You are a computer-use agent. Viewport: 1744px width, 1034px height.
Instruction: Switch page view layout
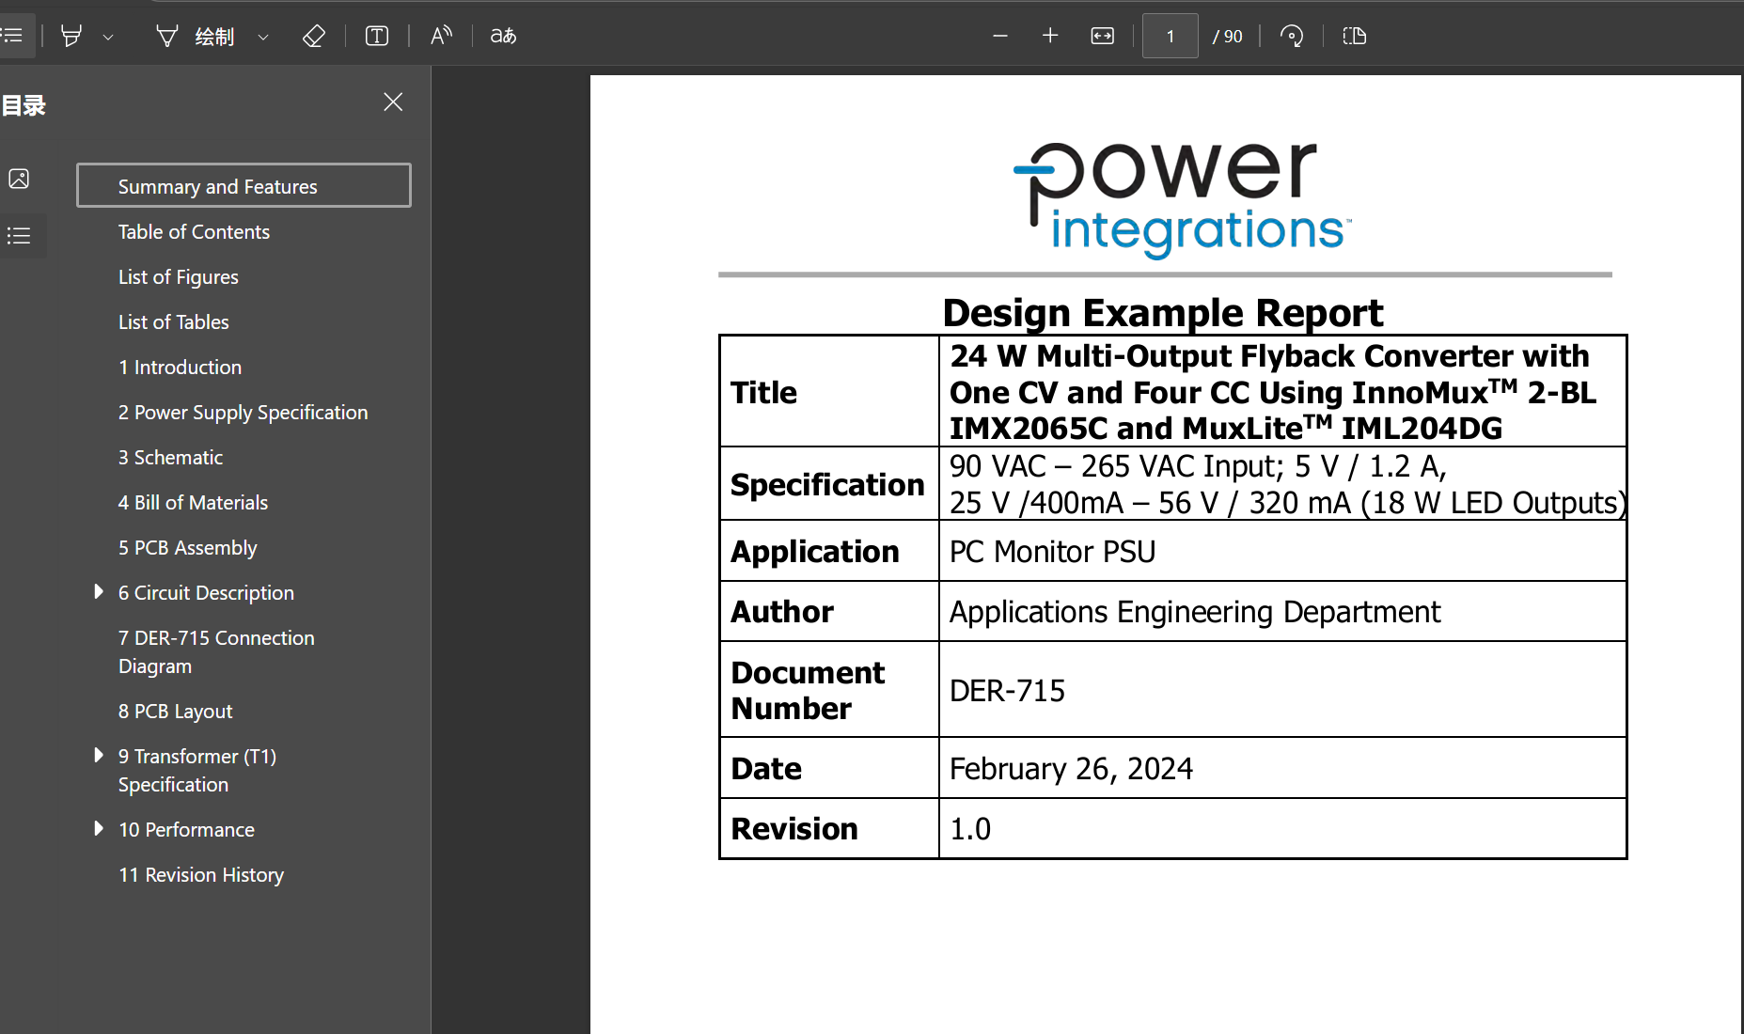[x=1355, y=36]
